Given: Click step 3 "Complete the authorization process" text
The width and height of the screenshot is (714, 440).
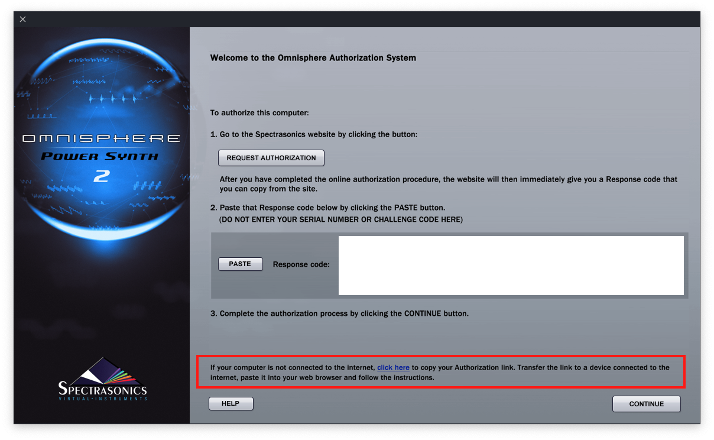Looking at the screenshot, I should (x=339, y=313).
